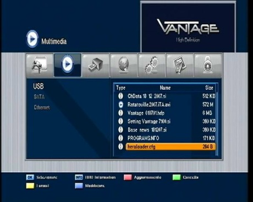Open the globe internet icon tab

tap(124, 65)
